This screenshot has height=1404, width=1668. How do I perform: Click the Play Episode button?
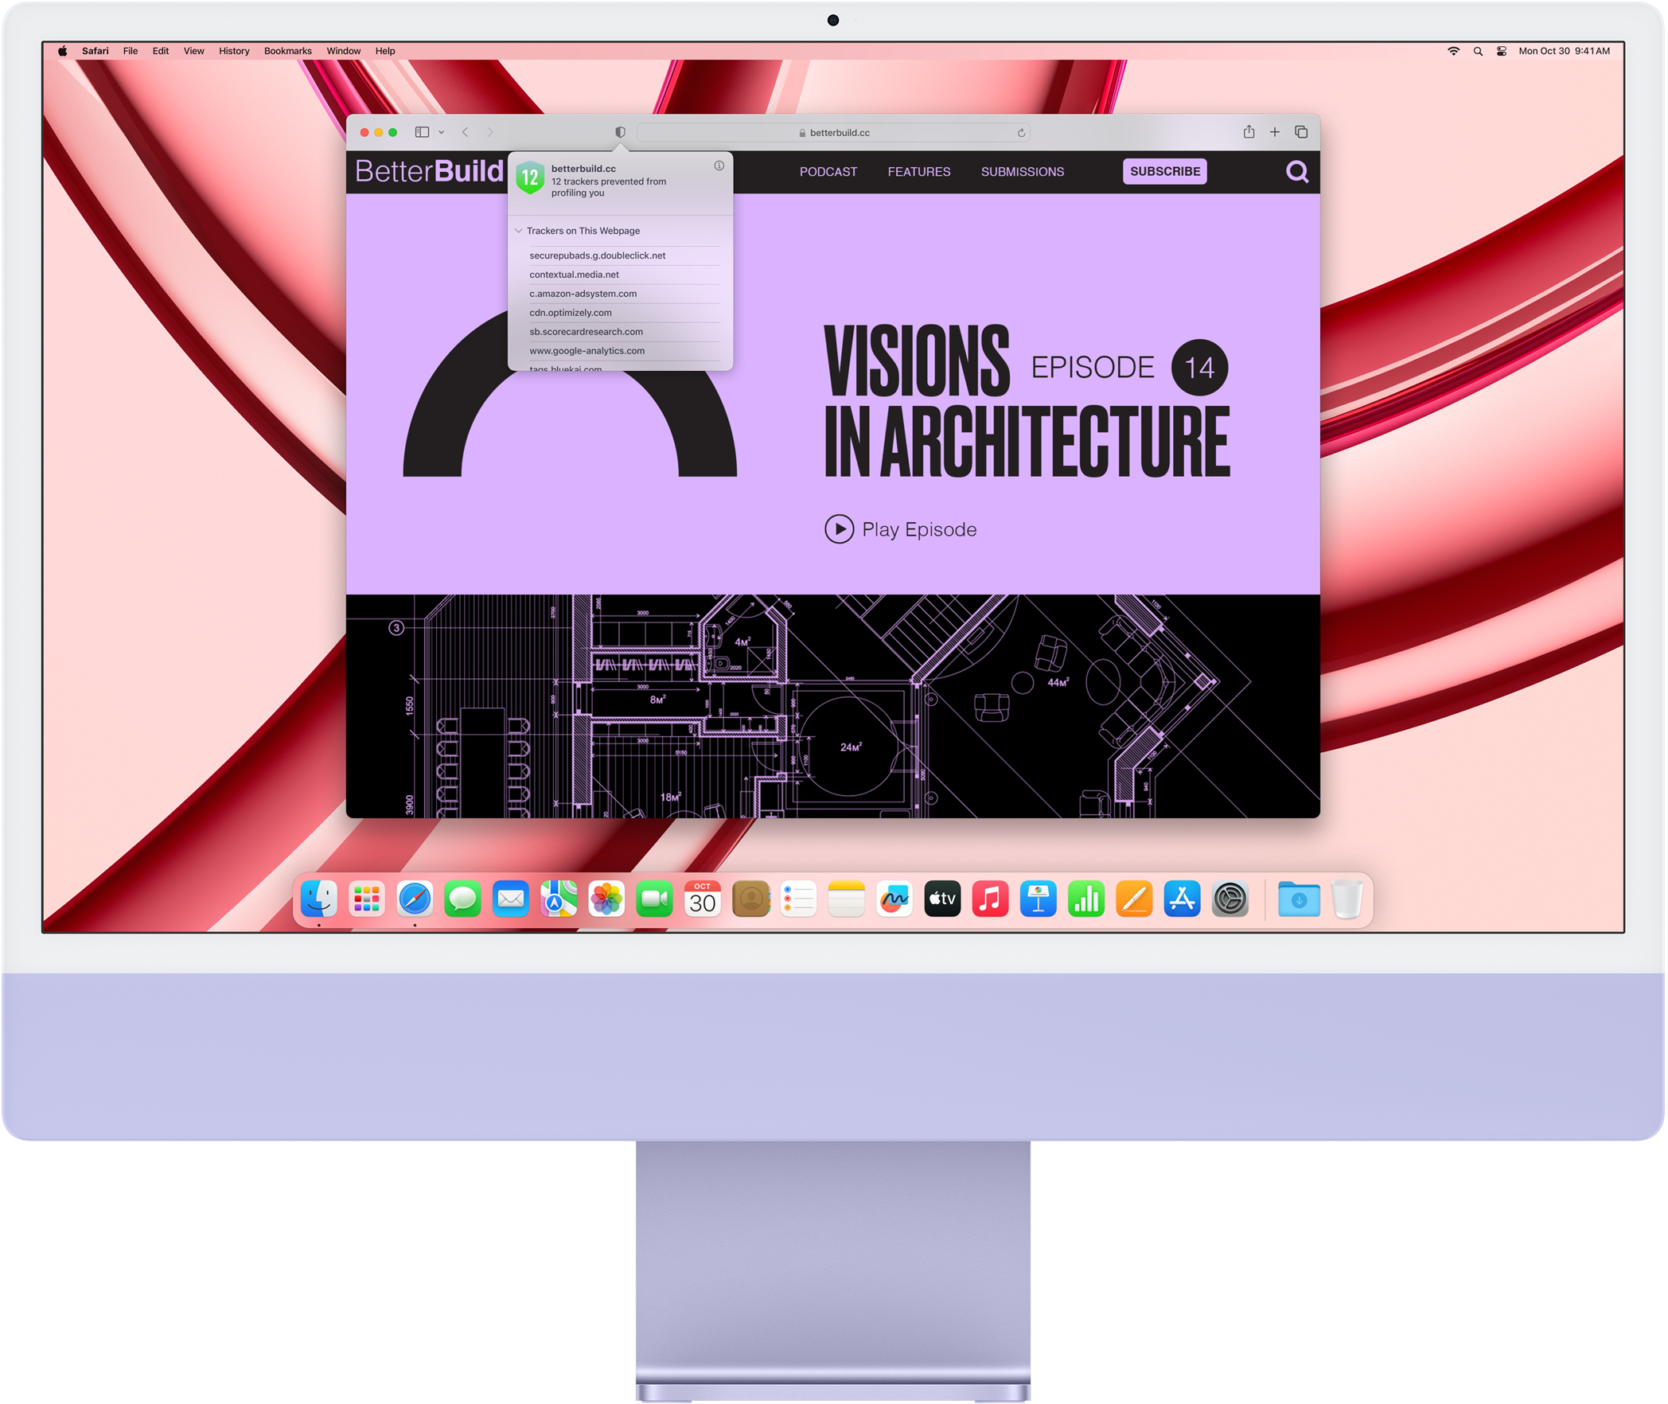(x=901, y=529)
